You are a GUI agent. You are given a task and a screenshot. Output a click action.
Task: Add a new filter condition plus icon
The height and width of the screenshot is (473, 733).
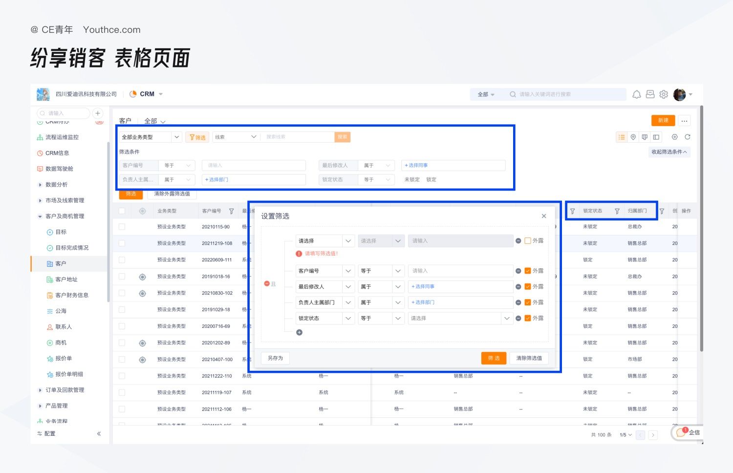click(300, 332)
